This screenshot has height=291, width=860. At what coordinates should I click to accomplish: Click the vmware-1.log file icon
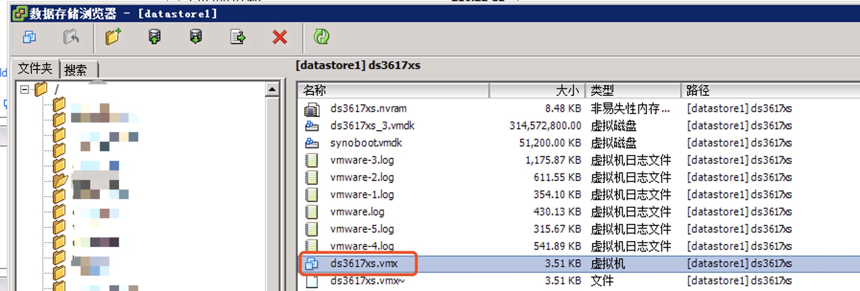312,195
